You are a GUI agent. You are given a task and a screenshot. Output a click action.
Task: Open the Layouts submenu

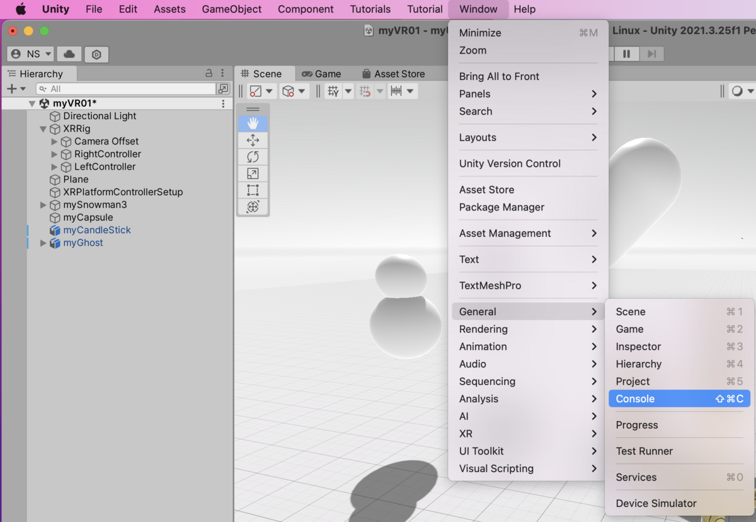pos(528,137)
